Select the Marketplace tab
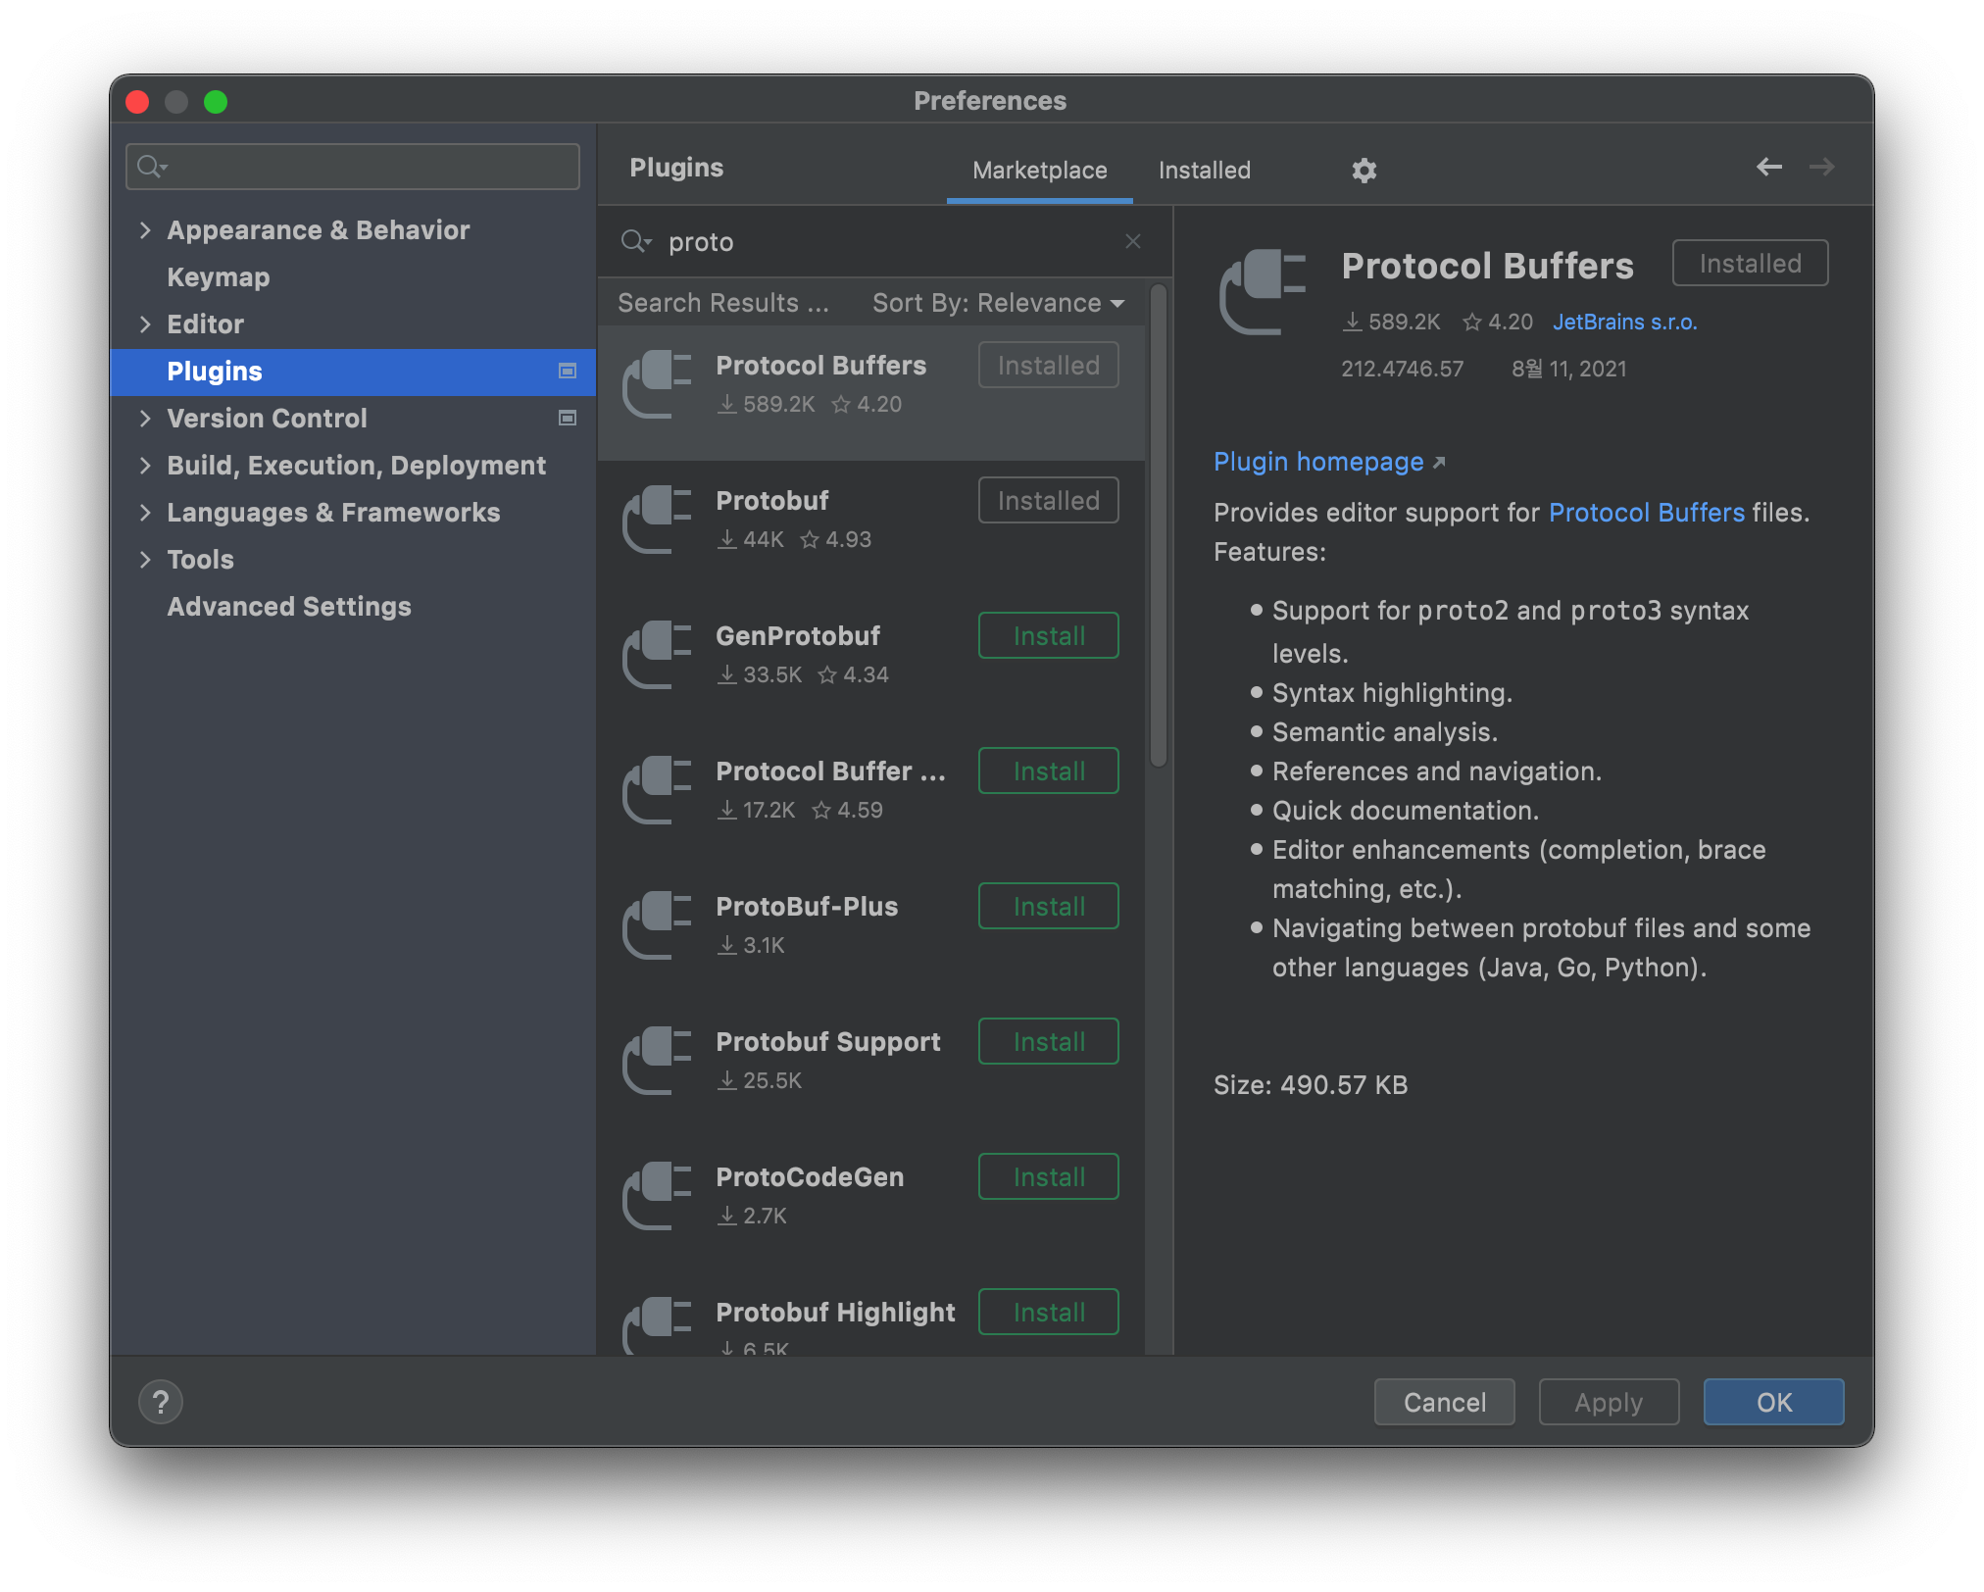The image size is (1984, 1592). [1039, 171]
